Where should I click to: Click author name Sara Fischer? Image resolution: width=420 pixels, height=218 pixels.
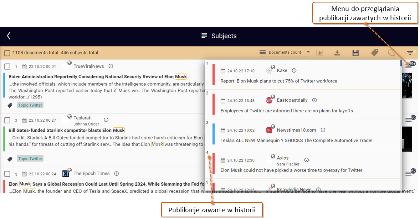(x=288, y=164)
